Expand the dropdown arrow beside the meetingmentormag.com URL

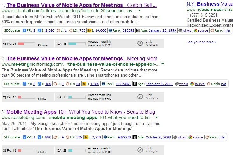point(163,64)
